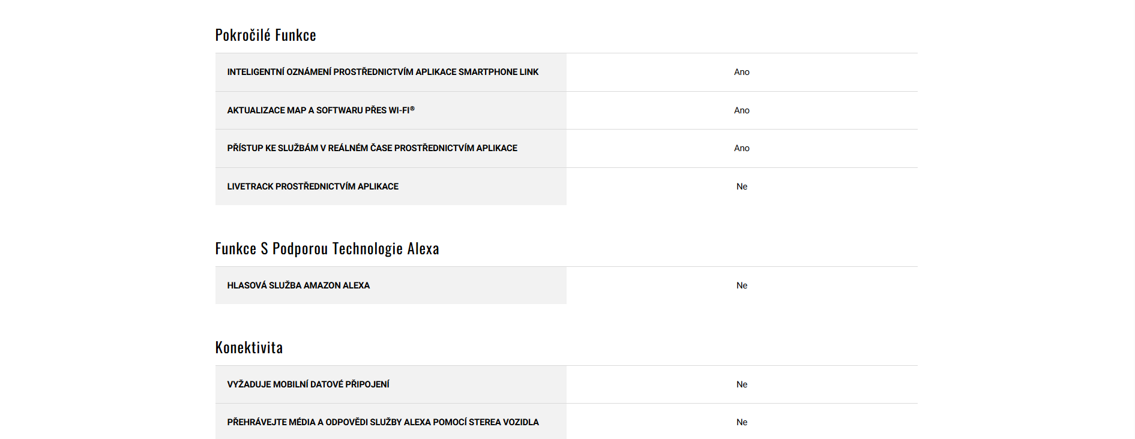
Task: Click the 'Funkce S Podporou Technologie Alexa' heading
Action: (327, 249)
